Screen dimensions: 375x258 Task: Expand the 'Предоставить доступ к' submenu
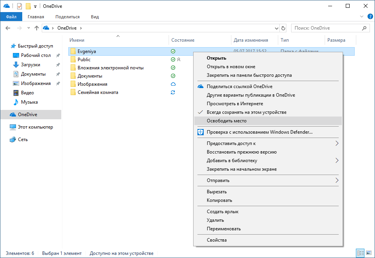[337, 143]
